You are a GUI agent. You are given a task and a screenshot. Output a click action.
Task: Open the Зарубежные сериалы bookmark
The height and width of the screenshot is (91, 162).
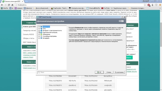[x=119, y=8]
